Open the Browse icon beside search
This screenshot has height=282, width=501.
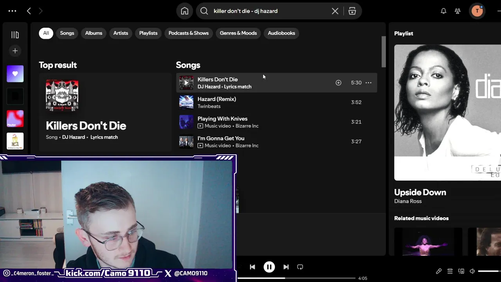pos(352,11)
